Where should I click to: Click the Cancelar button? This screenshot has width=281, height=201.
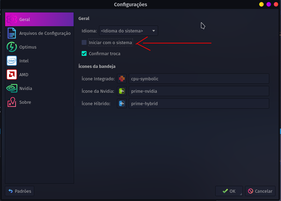pos(260,191)
